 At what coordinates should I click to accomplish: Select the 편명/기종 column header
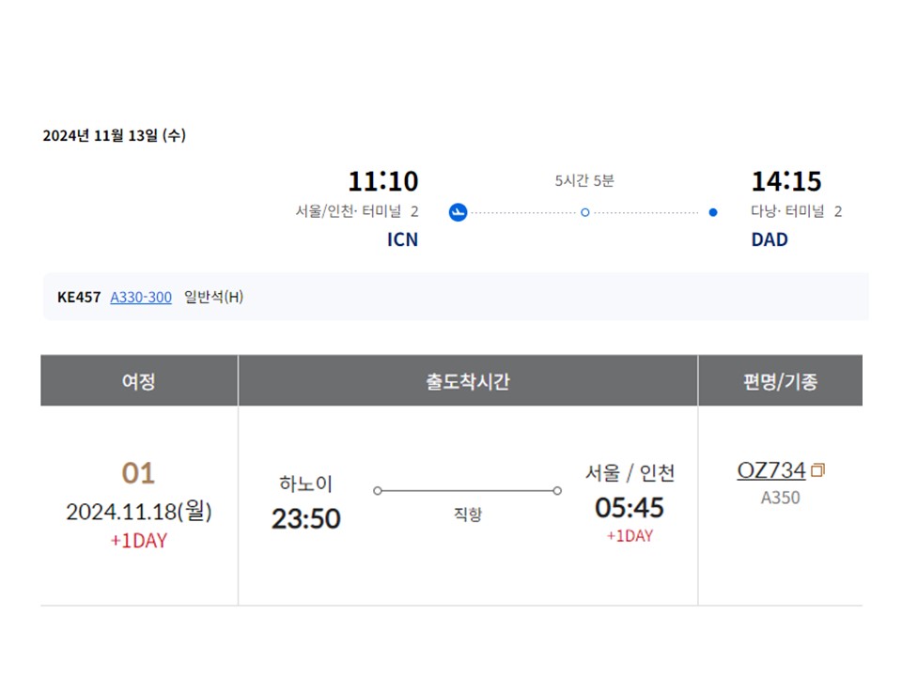pyautogui.click(x=780, y=381)
